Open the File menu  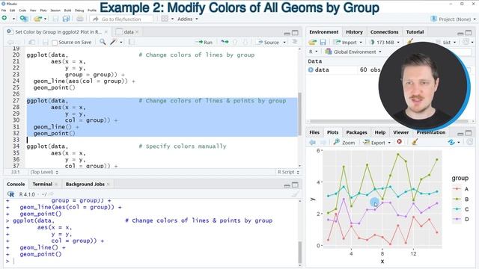(4, 10)
